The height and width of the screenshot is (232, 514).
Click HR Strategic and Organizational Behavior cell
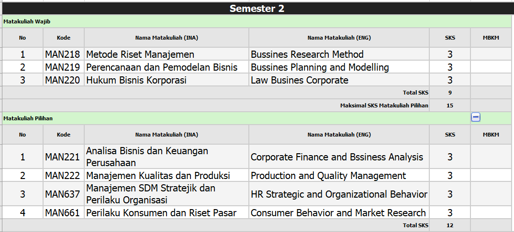pos(339,194)
